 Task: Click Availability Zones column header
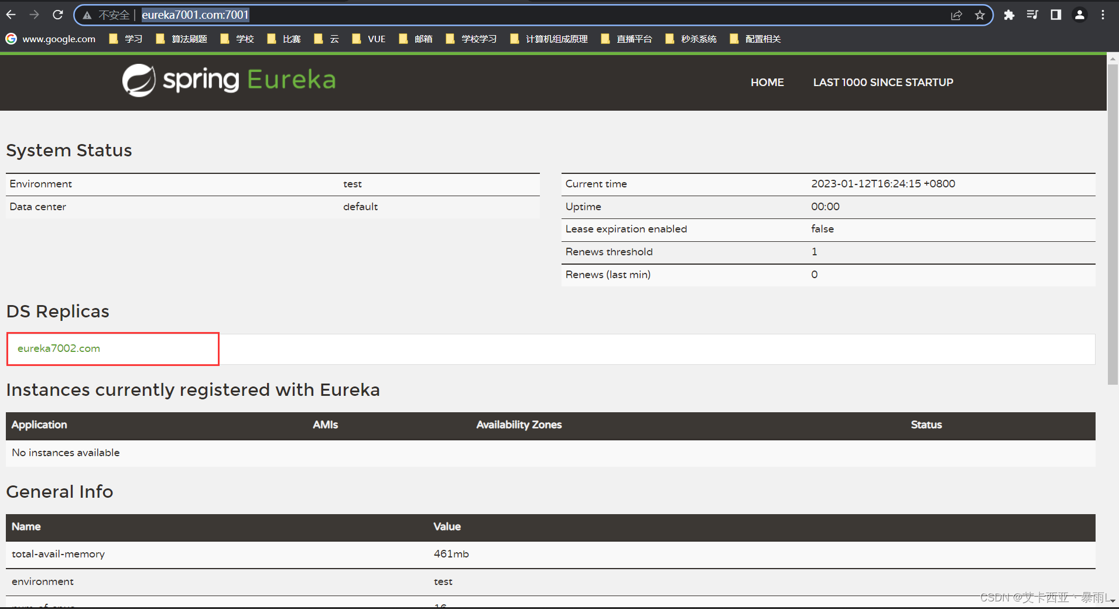coord(519,425)
